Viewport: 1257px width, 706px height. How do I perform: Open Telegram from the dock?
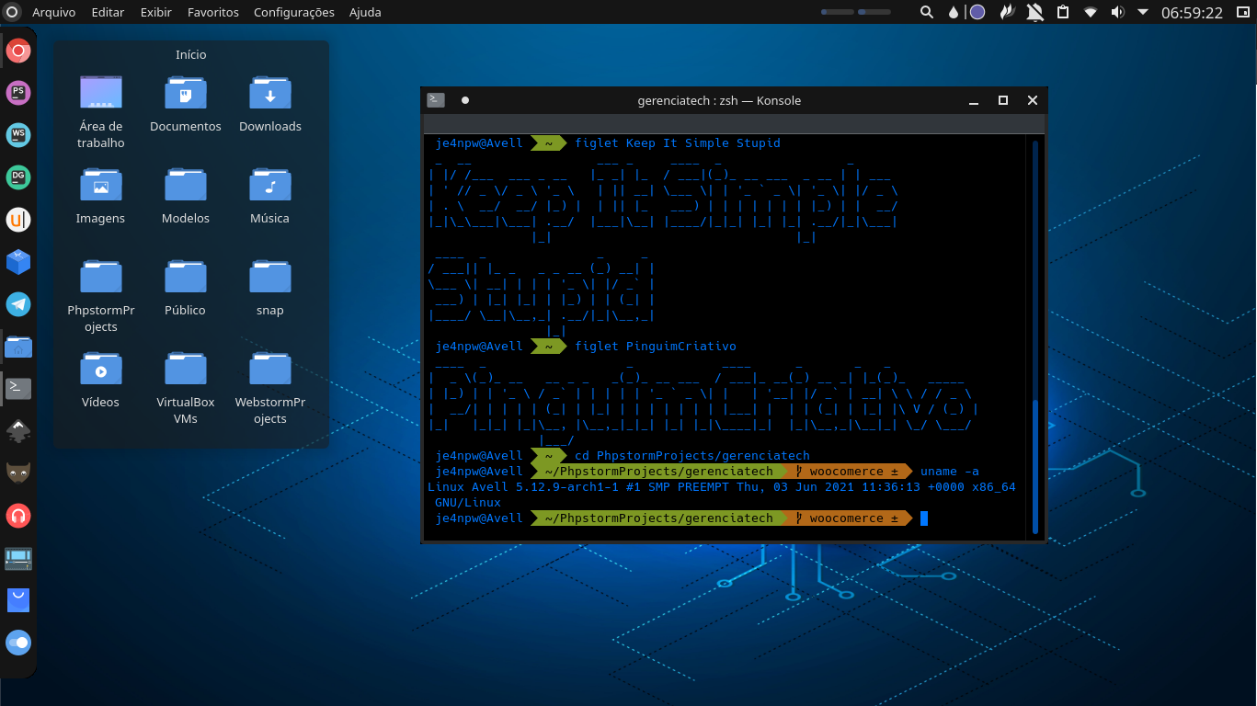[18, 304]
